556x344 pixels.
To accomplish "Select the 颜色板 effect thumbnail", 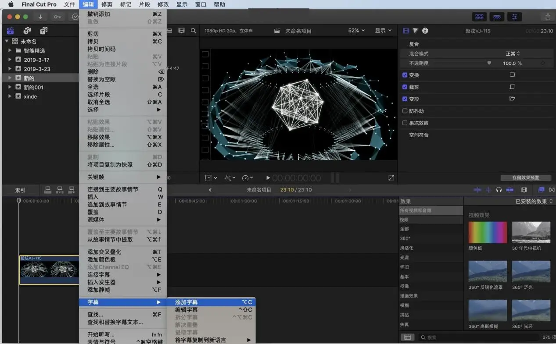I will pos(487,232).
